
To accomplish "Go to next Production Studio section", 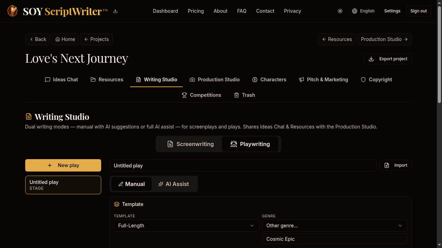I will tap(384, 39).
